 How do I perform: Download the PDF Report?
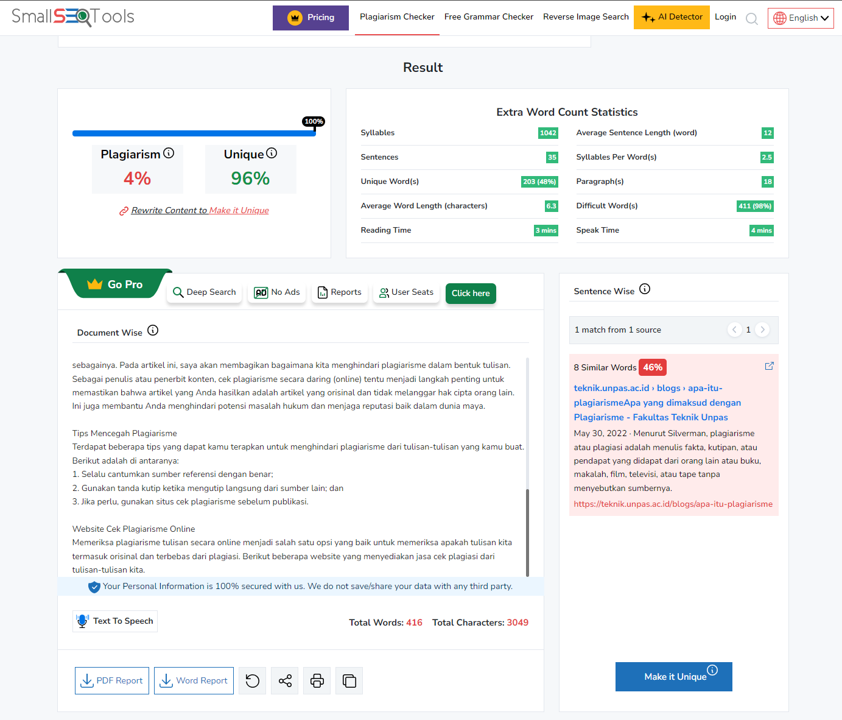coord(112,681)
